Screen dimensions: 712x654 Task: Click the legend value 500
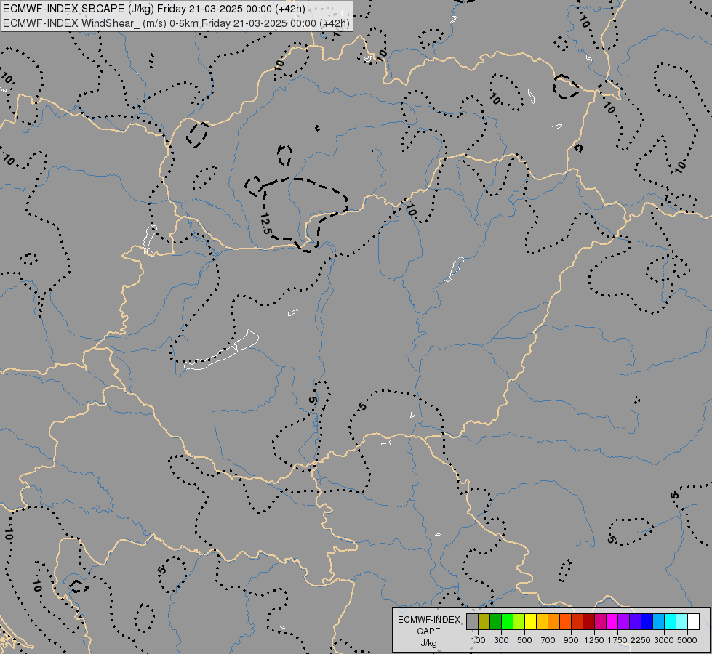pyautogui.click(x=524, y=640)
